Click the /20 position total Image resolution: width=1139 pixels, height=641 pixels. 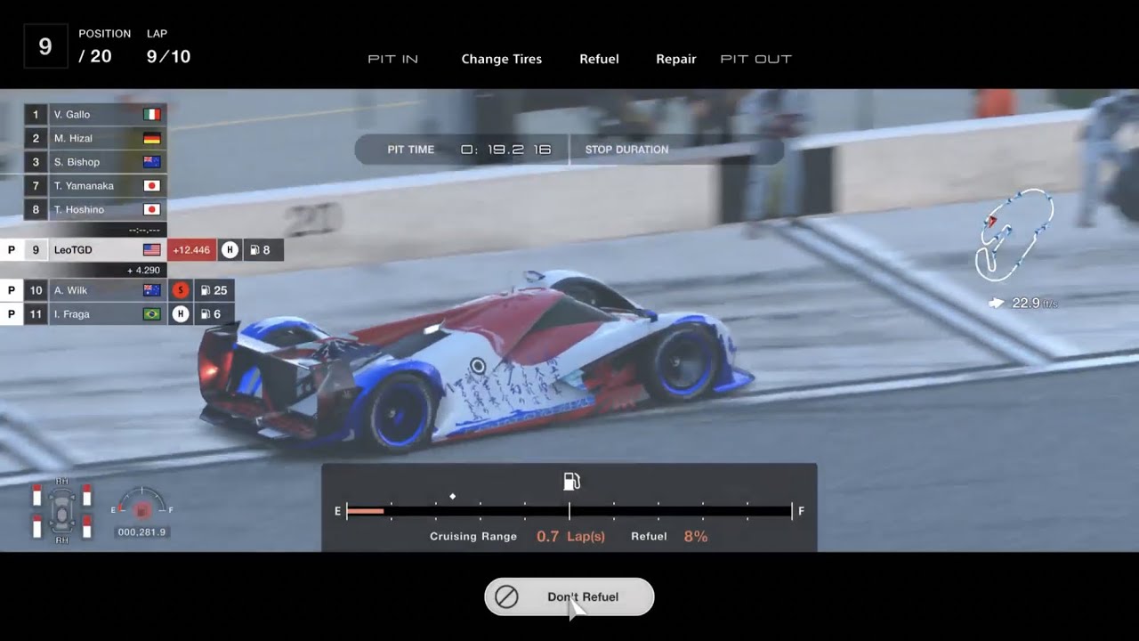95,57
